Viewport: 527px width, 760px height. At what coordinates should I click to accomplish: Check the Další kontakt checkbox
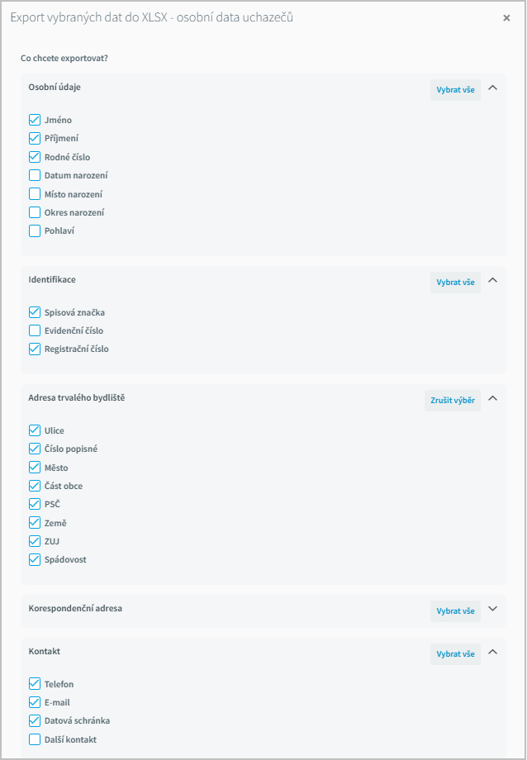point(35,739)
